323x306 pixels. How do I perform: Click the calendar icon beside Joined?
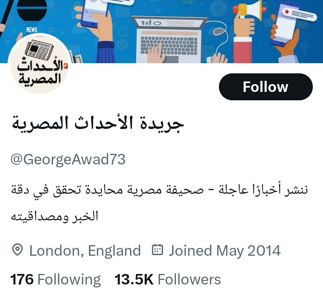click(x=157, y=250)
